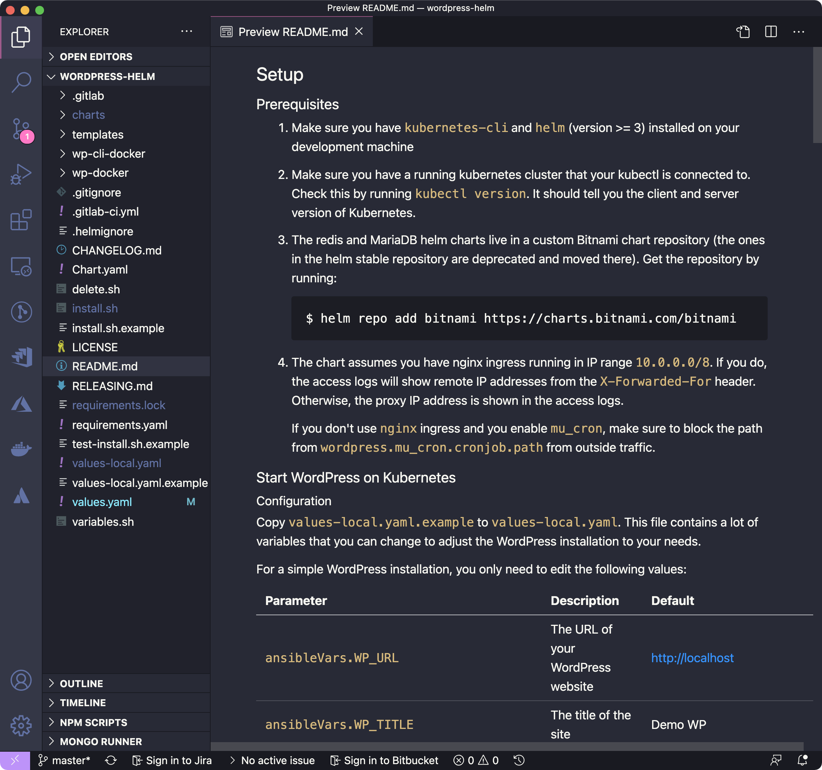
Task: Open .gitignore file
Action: pos(127,192)
